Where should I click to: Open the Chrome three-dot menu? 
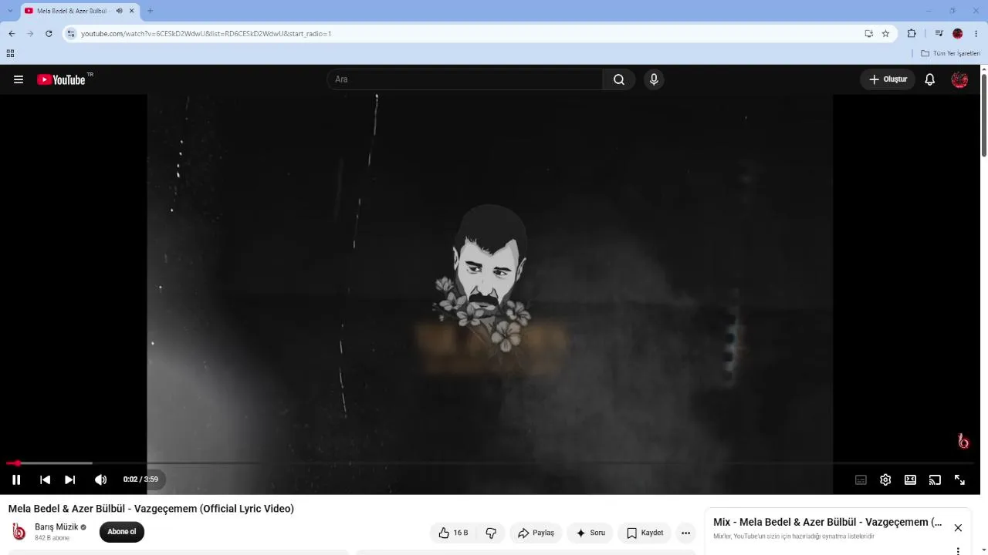tap(976, 33)
